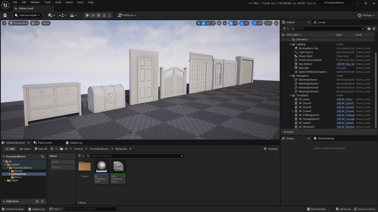
Task: Select the Light Source actor in Outliner
Action: coord(306,52)
